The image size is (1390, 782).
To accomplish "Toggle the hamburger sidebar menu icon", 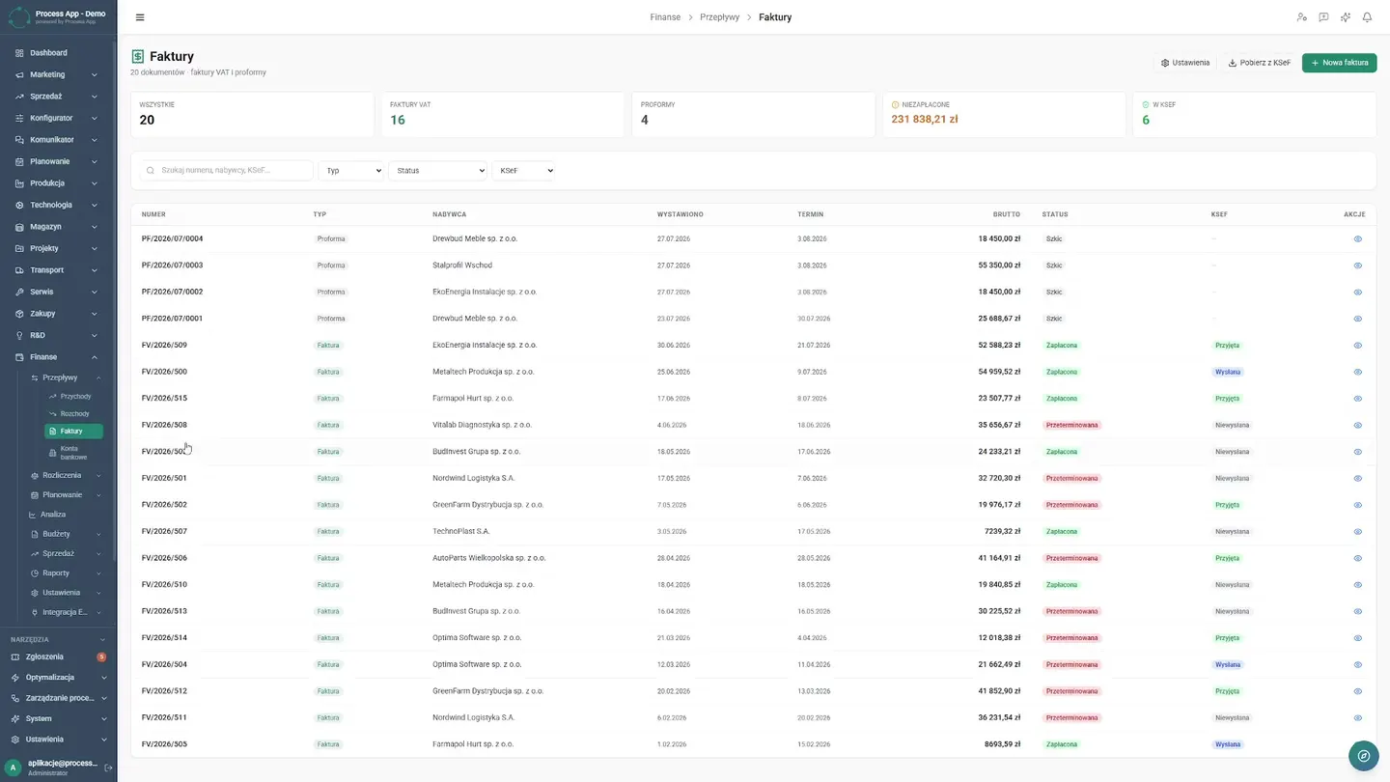I will coord(140,17).
